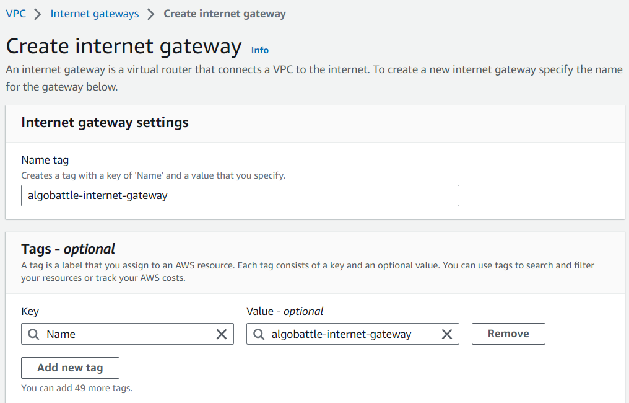Navigate to the VPC breadcrumb link
Viewport: 629px width, 403px height.
pyautogui.click(x=15, y=13)
